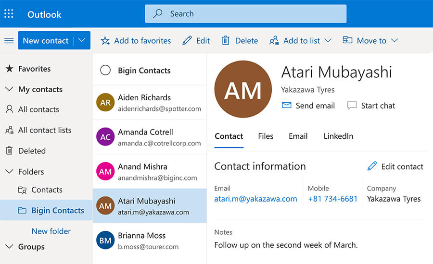Click aidenrichards@spotter.com in the list
Screen dimensions: 433x264
(x=159, y=108)
